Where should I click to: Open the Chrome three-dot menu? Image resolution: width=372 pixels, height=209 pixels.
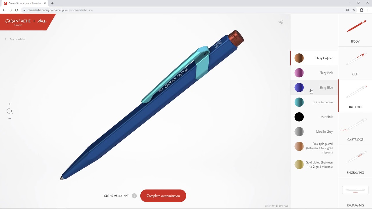(x=368, y=10)
